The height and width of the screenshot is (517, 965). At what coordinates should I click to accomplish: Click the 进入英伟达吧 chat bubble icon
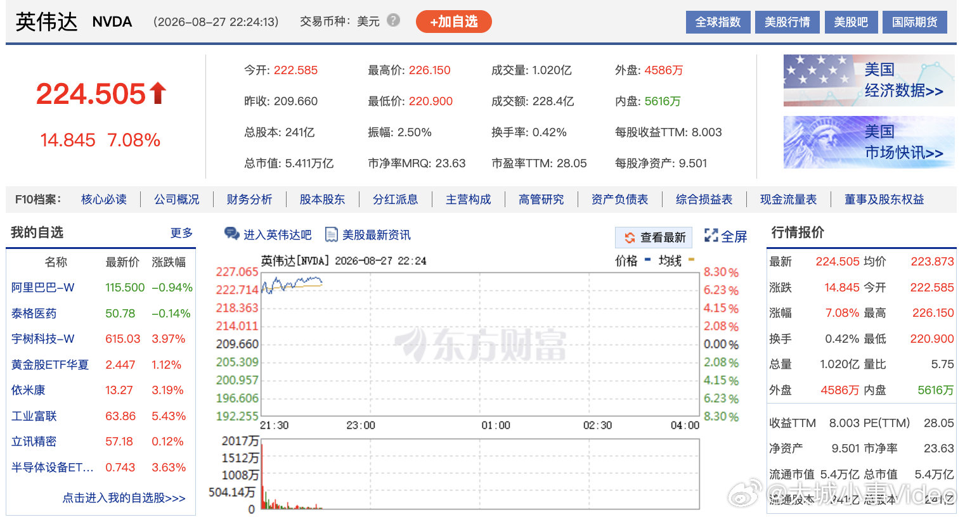(x=231, y=234)
